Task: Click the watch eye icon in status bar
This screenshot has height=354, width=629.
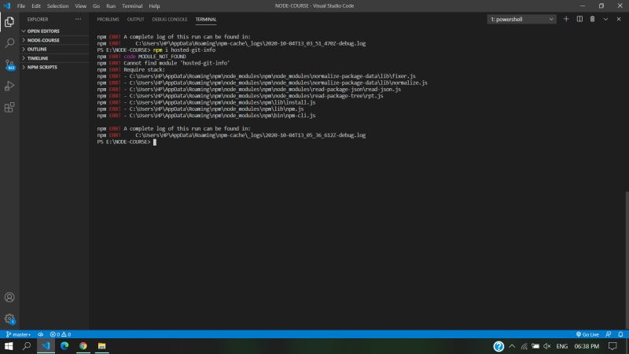Action: point(41,334)
